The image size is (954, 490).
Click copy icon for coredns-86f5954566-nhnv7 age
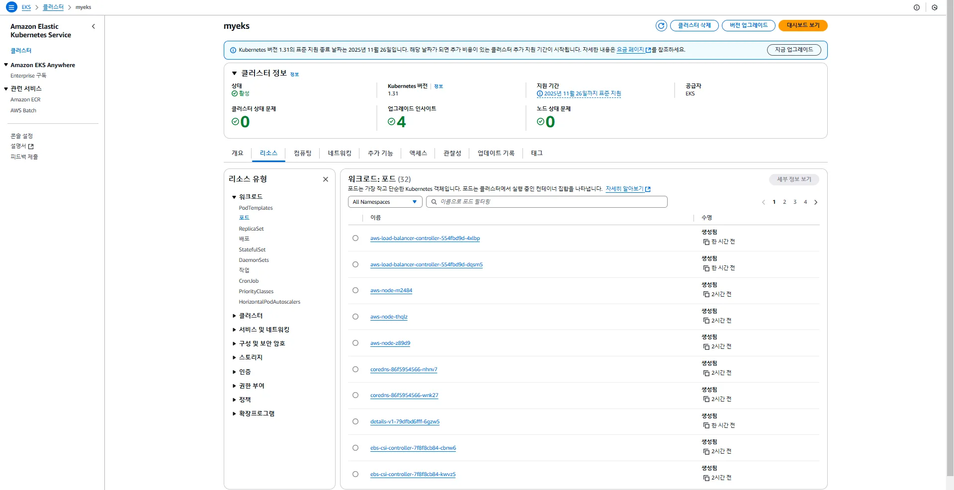pos(706,373)
